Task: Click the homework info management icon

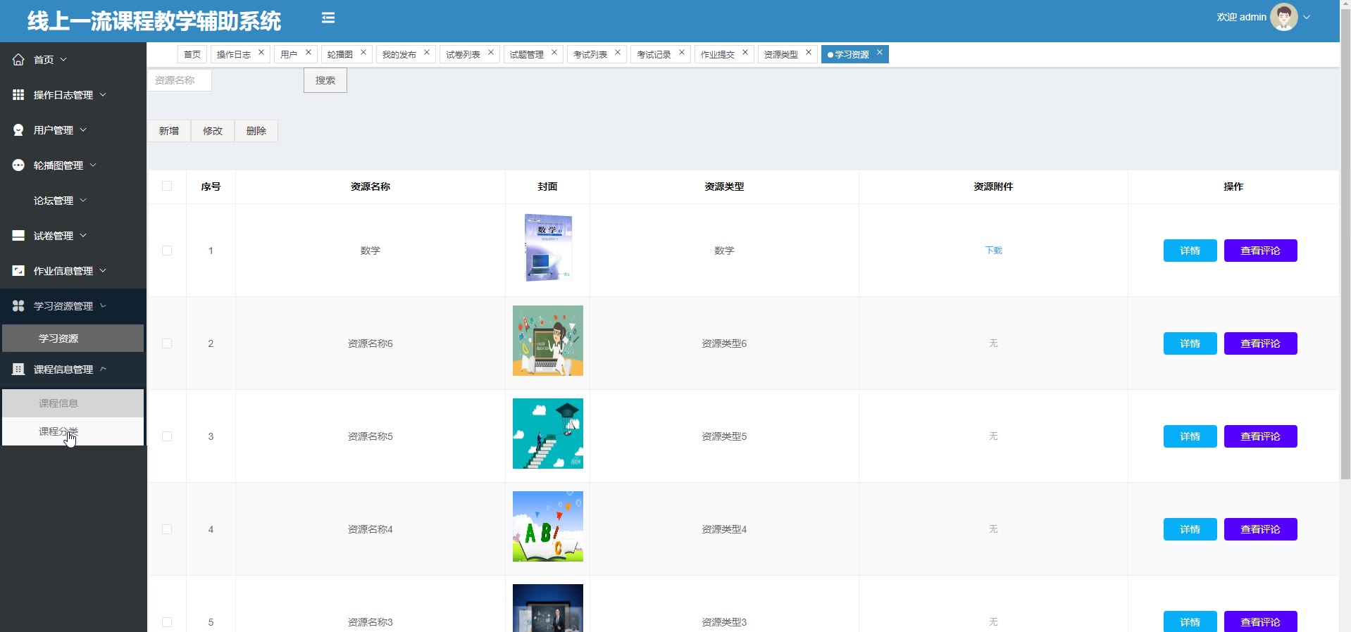Action: 18,271
